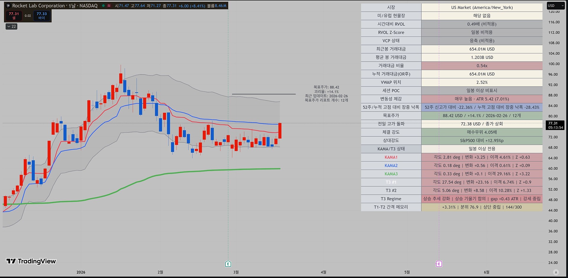
Task: Click the volume value 볼륨8.46M
Action: click(x=217, y=6)
